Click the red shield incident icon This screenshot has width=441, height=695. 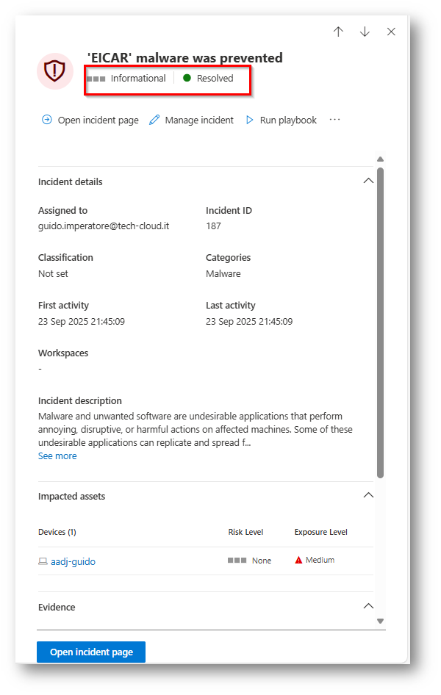tap(55, 71)
